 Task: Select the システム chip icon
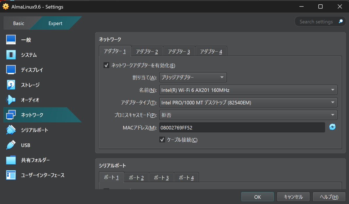point(11,55)
